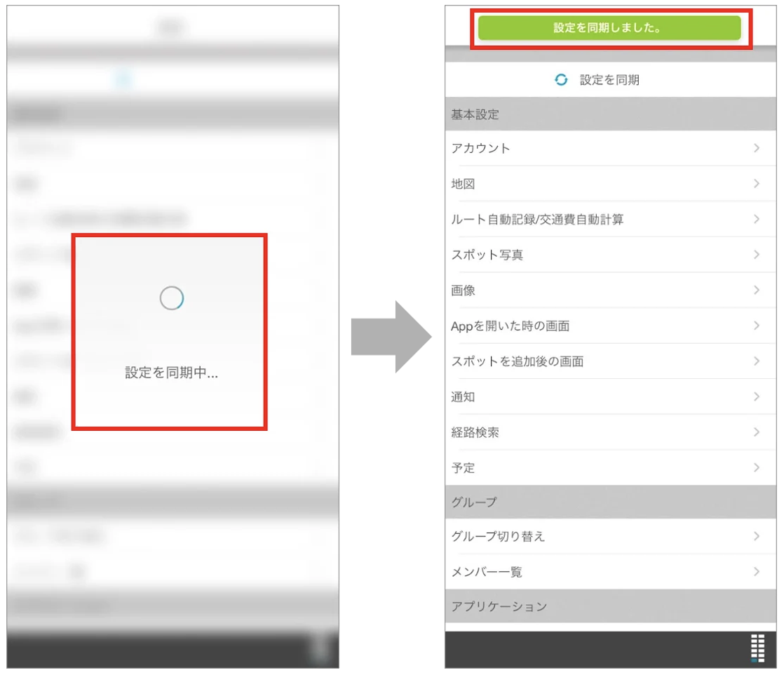The height and width of the screenshot is (675, 784).
Task: Open the 通知 settings row
Action: point(611,397)
